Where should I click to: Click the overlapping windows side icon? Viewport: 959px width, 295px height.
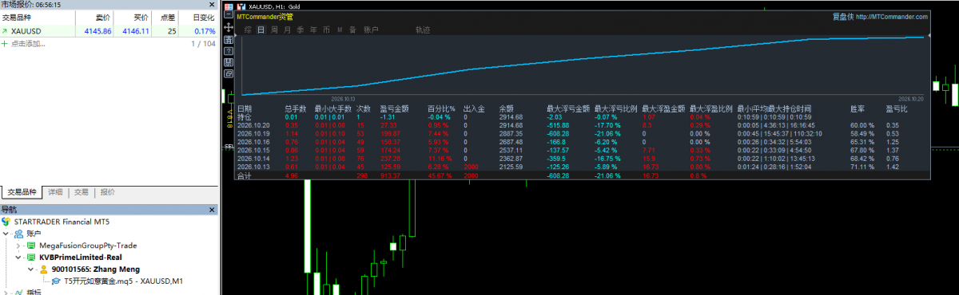click(x=229, y=74)
